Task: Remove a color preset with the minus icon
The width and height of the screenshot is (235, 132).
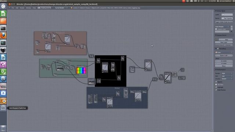Action: 232,29
